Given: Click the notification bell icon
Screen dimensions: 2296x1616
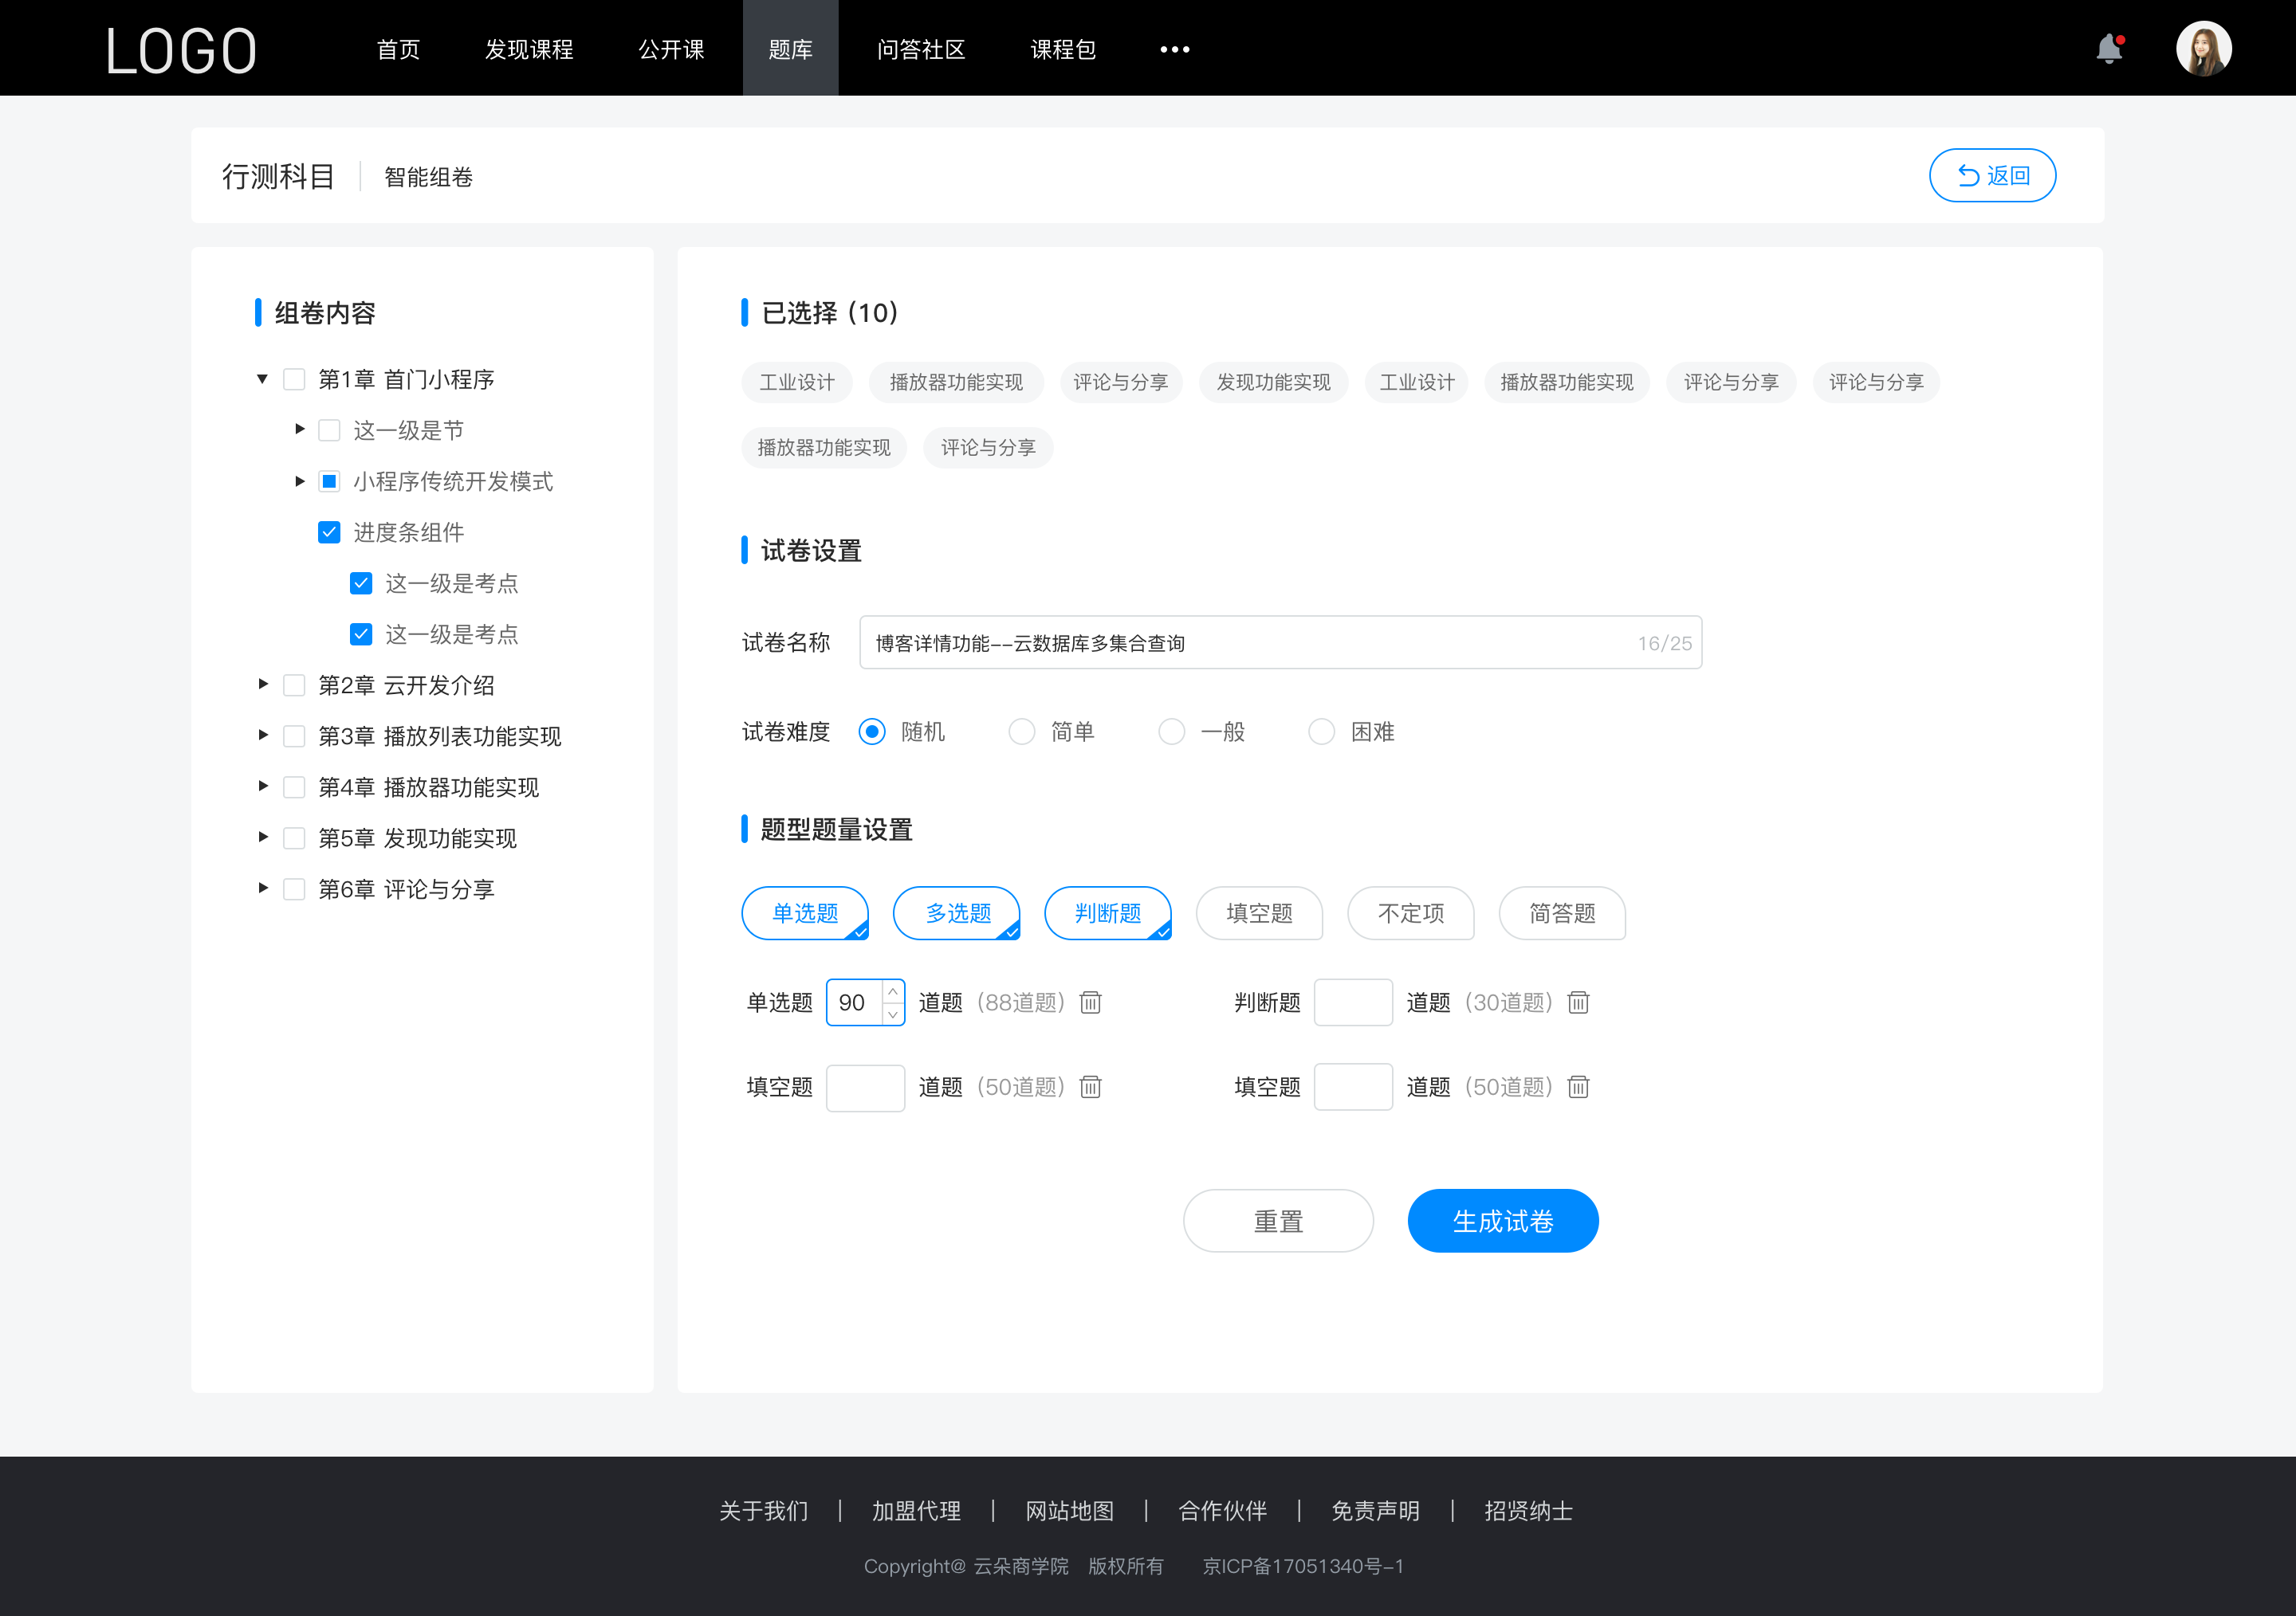Looking at the screenshot, I should click(2113, 47).
